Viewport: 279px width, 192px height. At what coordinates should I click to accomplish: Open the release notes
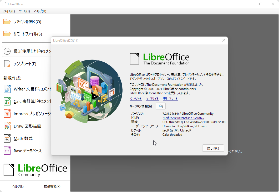pos(170,99)
